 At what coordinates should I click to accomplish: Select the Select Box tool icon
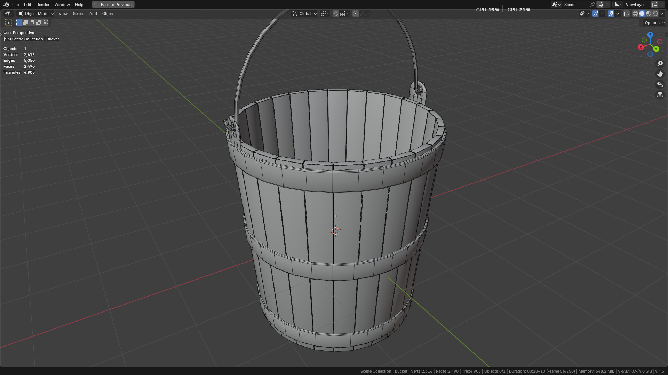(9, 23)
